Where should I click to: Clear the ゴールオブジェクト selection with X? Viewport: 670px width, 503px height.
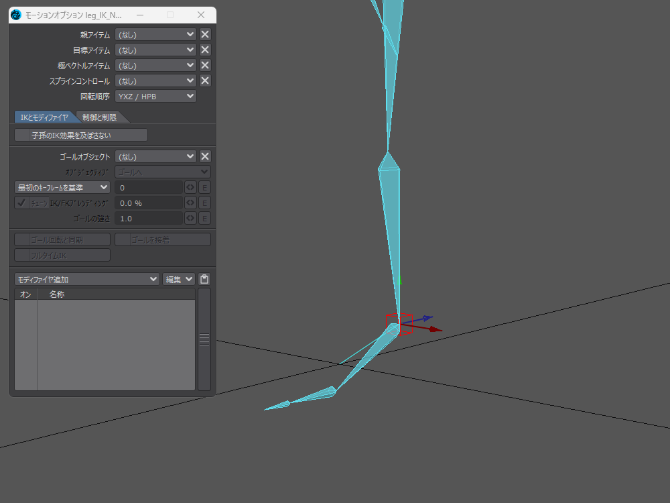[205, 156]
